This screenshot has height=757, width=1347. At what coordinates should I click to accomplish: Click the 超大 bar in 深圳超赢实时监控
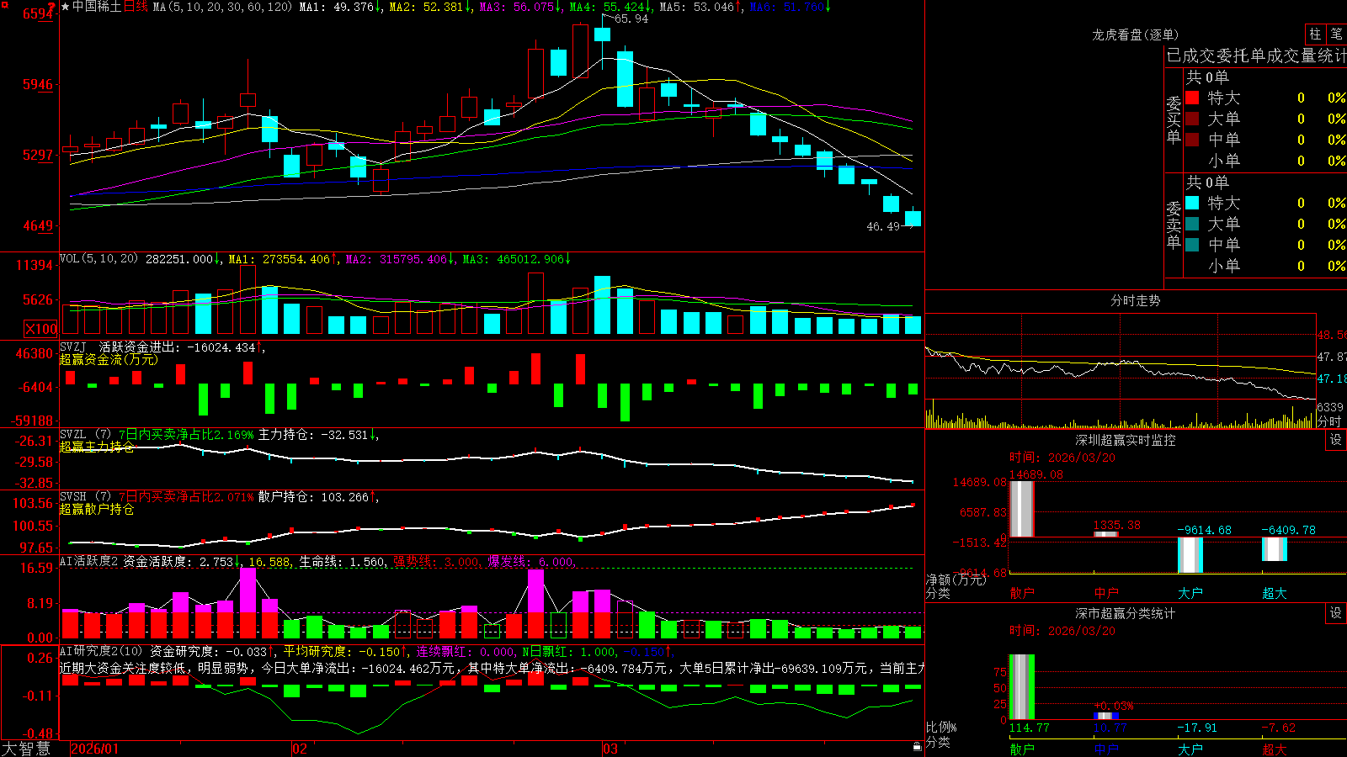[x=1275, y=549]
